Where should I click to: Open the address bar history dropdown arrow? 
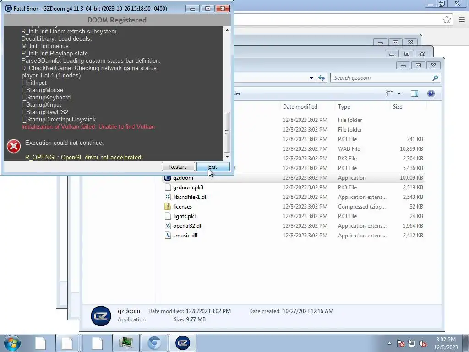(311, 78)
